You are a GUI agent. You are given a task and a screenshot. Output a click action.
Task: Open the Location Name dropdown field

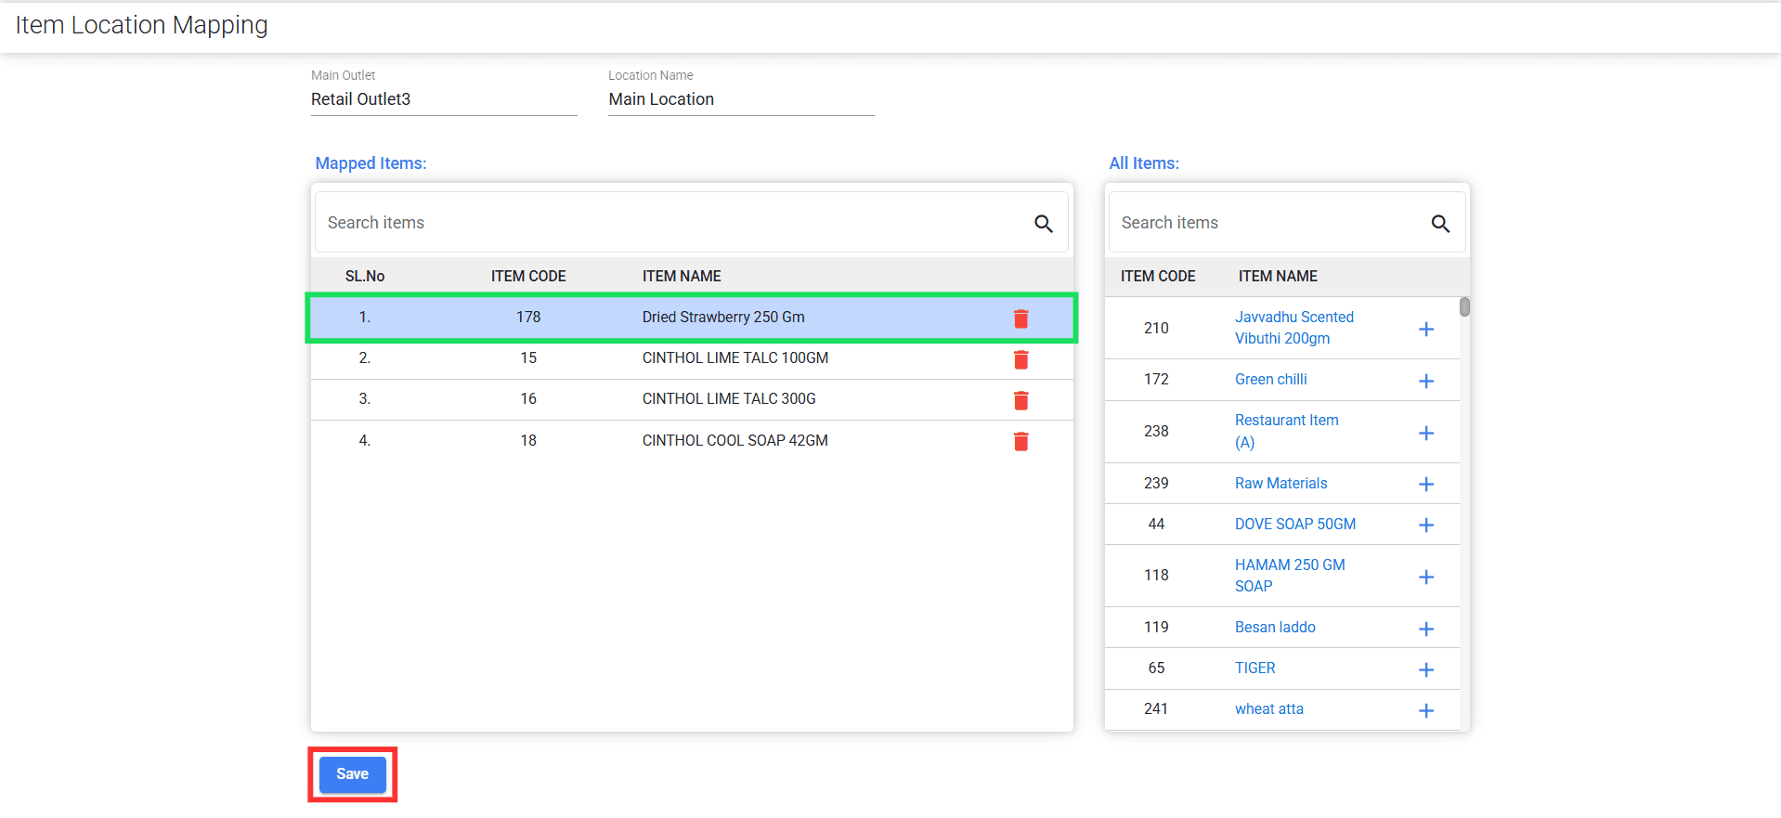[x=740, y=99]
